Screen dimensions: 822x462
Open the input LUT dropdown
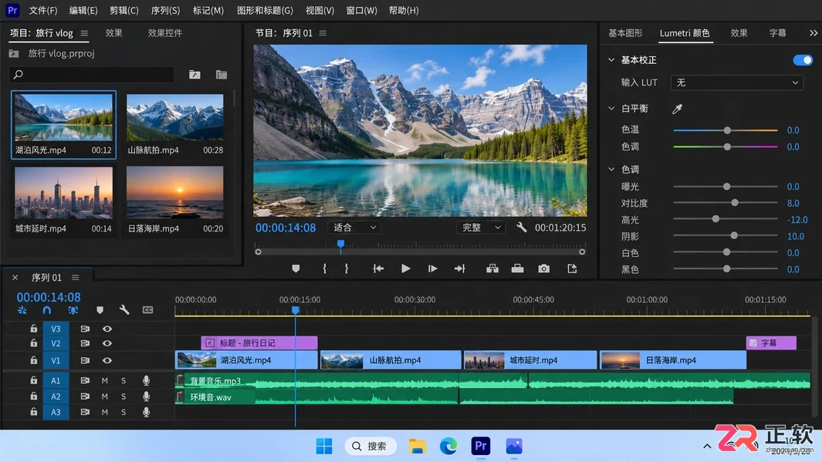point(736,83)
